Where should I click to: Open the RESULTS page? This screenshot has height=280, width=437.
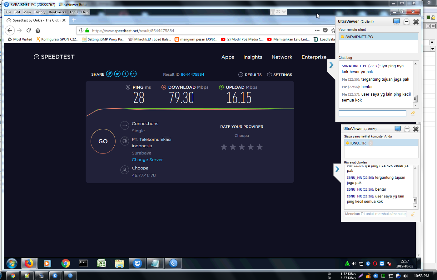[250, 74]
